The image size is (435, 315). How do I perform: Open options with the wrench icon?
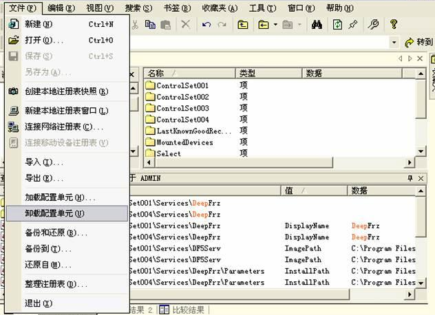click(374, 24)
